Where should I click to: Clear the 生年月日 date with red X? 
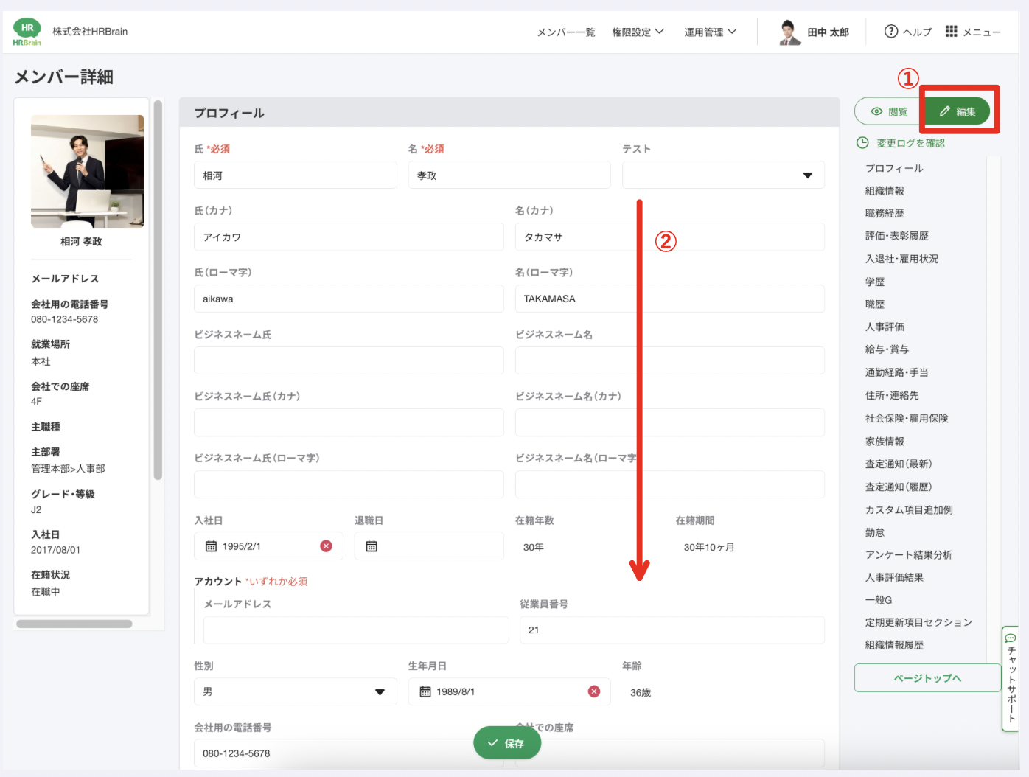point(594,691)
